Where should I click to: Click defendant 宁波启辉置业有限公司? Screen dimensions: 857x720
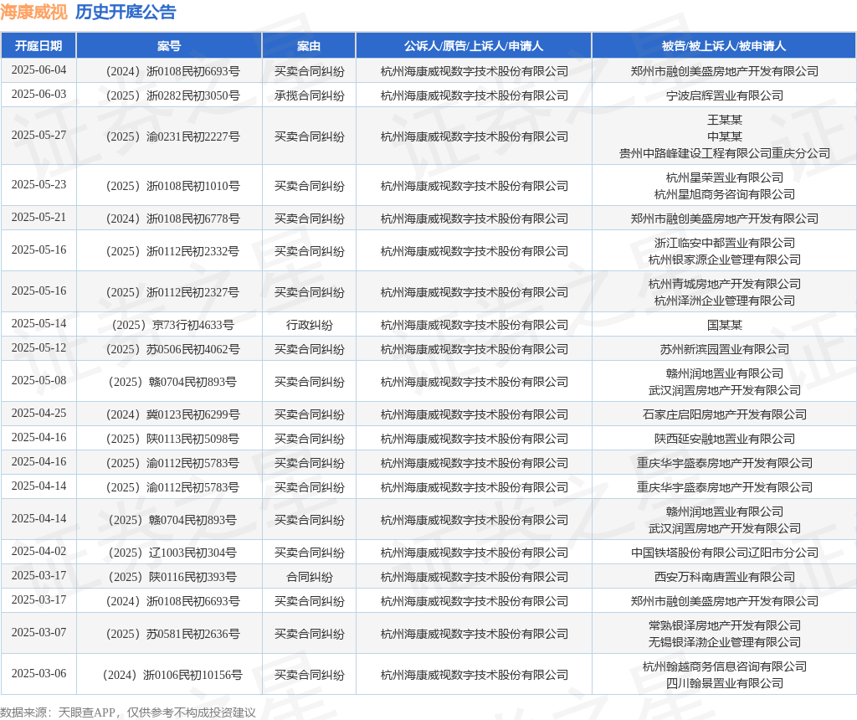tap(725, 95)
